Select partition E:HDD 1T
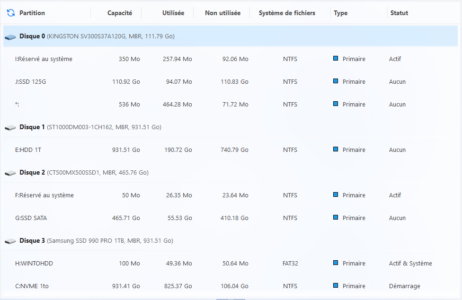This screenshot has height=300, width=462. point(231,150)
